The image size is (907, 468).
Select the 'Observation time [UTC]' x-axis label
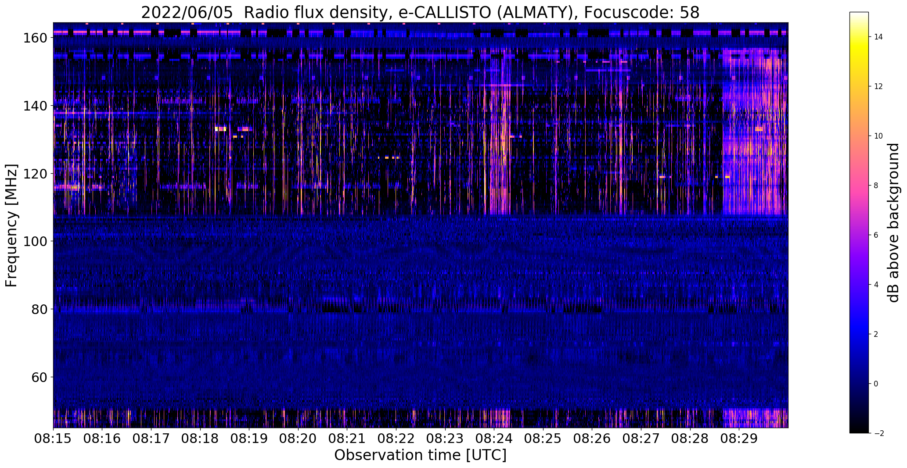(420, 455)
